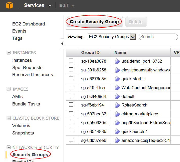Open Volumes in the sidebar
This screenshot has width=180, height=162.
point(21,126)
